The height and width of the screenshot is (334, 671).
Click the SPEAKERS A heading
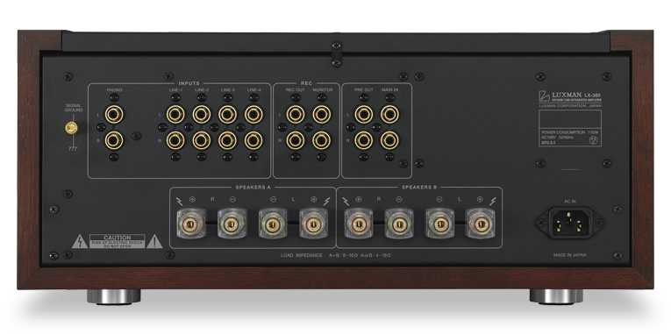point(253,188)
